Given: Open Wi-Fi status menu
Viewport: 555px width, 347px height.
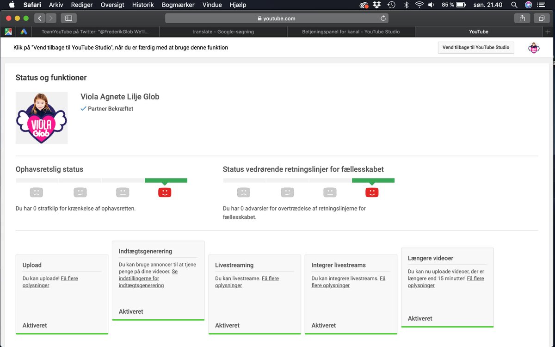Looking at the screenshot, I should pyautogui.click(x=419, y=5).
